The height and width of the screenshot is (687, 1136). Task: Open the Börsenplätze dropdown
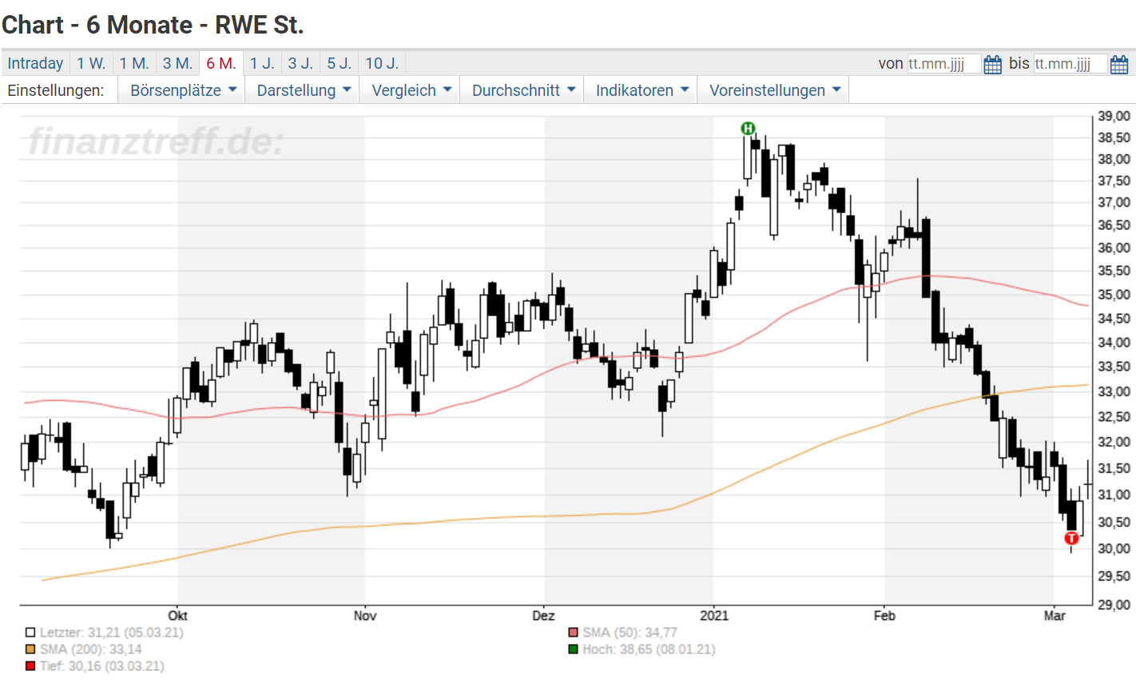coord(183,90)
